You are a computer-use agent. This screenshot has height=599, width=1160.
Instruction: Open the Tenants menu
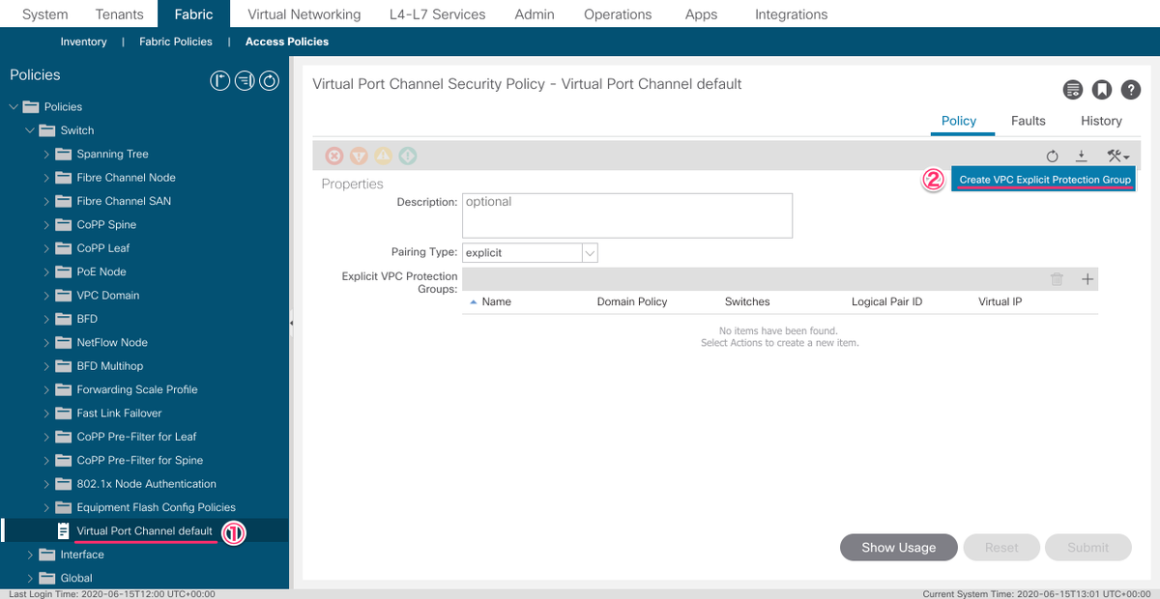[120, 14]
